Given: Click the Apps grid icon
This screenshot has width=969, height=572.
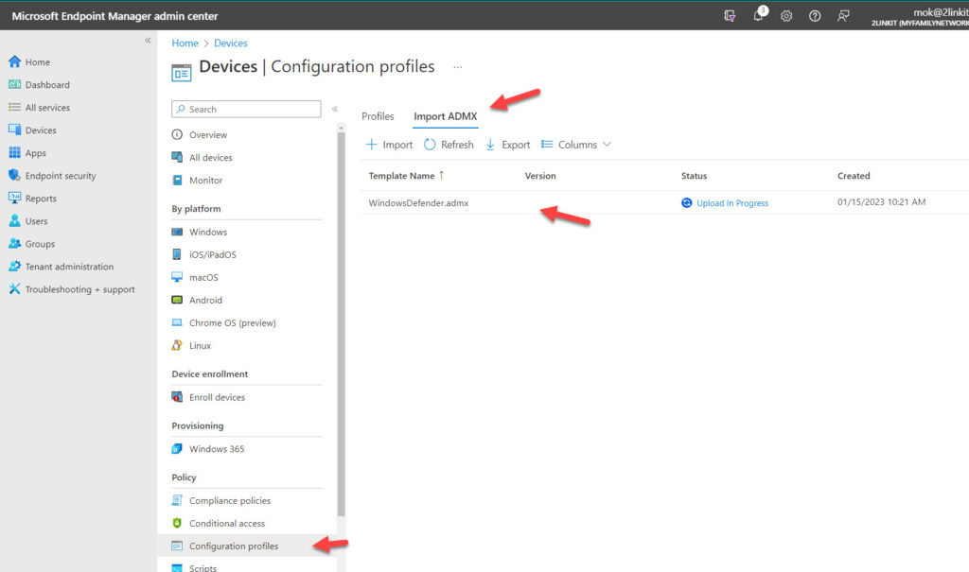Looking at the screenshot, I should 14,152.
